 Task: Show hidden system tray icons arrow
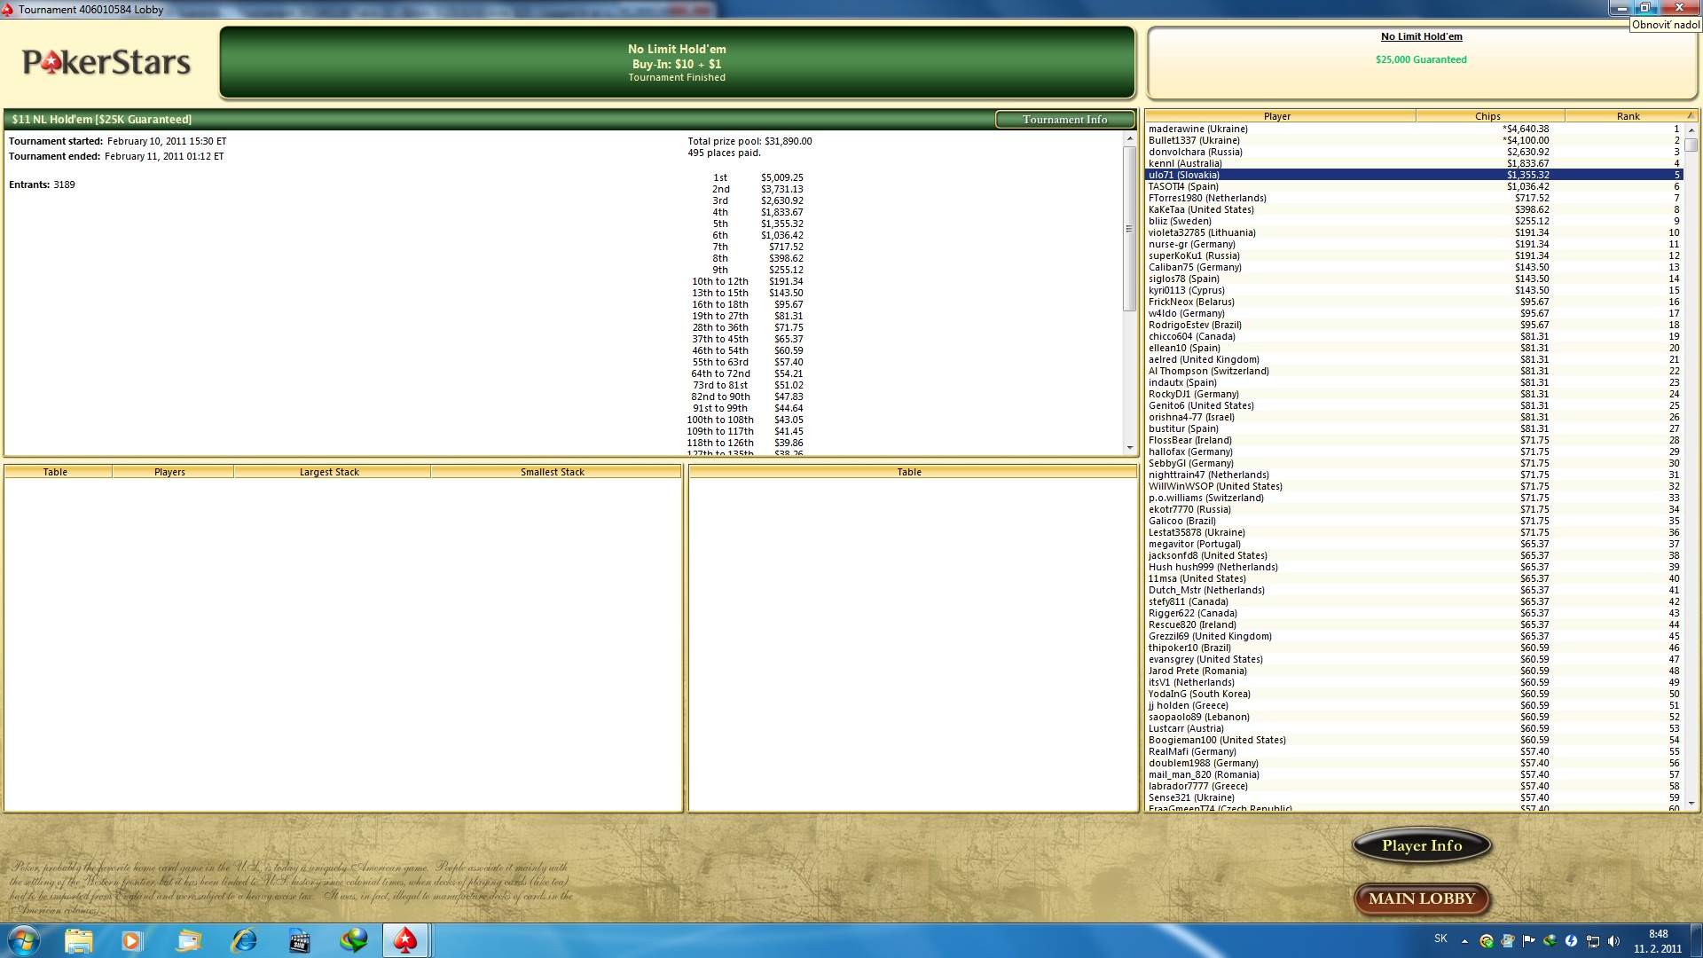1464,941
